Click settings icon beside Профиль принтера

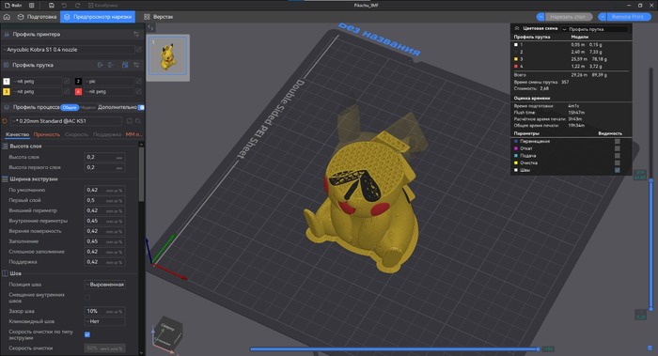coord(136,34)
